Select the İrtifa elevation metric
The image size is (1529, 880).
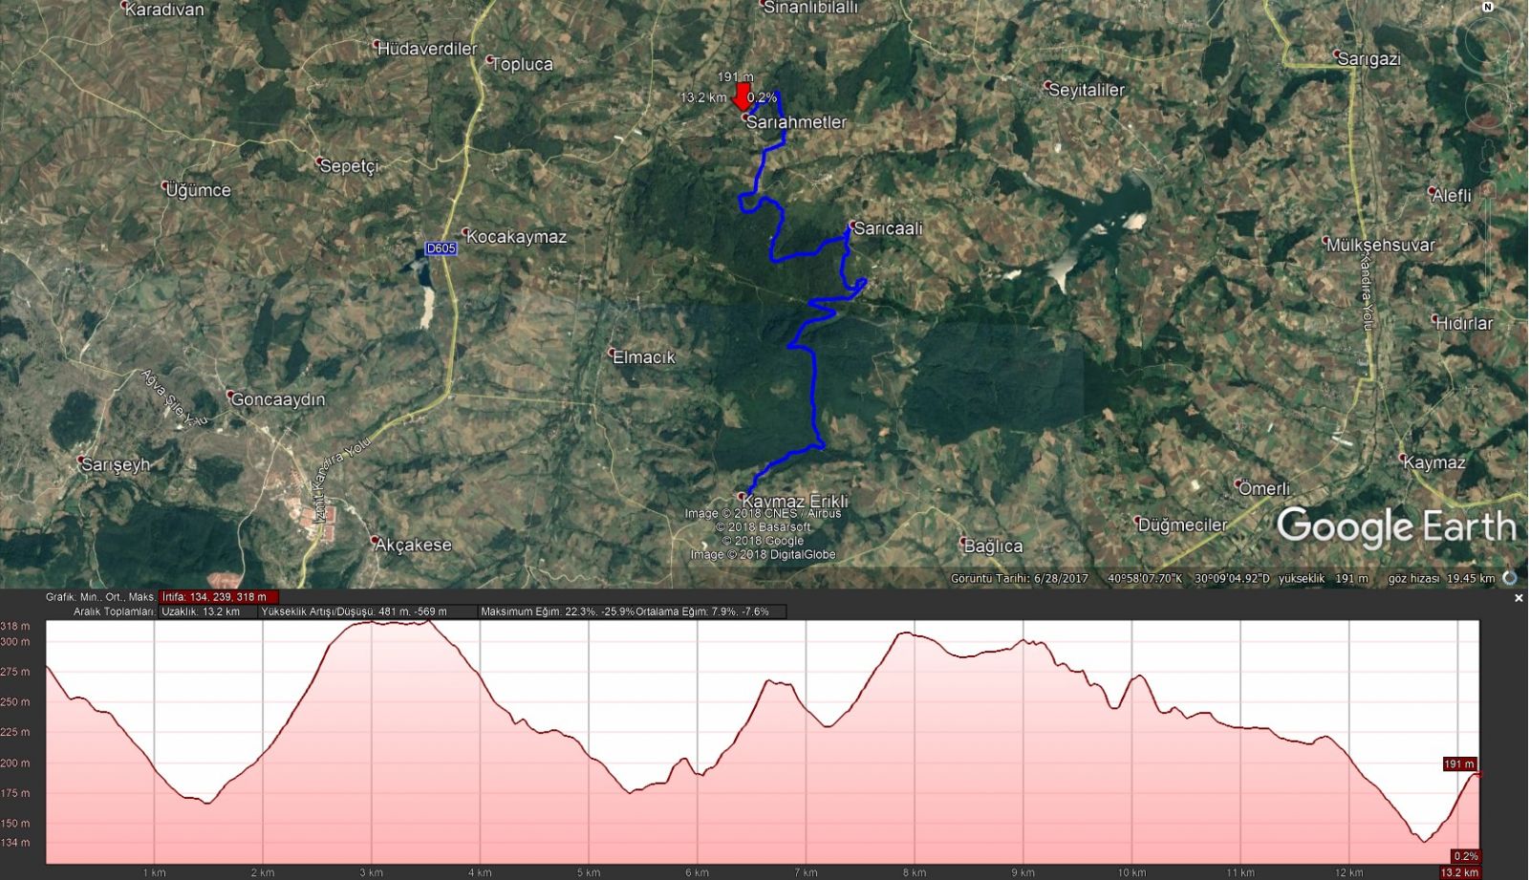coord(219,597)
